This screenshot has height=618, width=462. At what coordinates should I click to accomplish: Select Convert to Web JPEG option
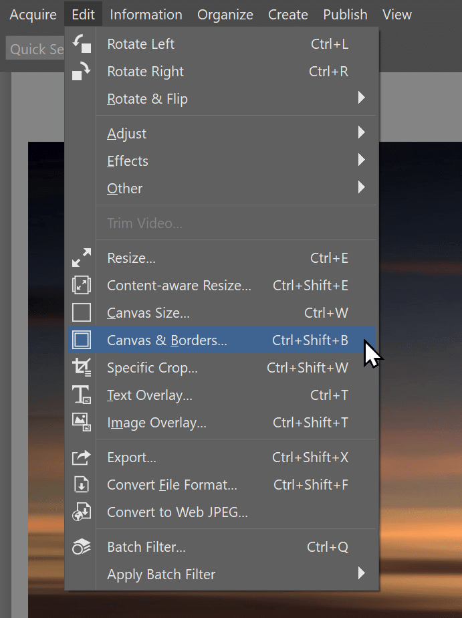tap(177, 513)
